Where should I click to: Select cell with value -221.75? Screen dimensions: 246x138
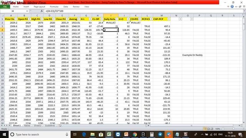[x=161, y=105]
